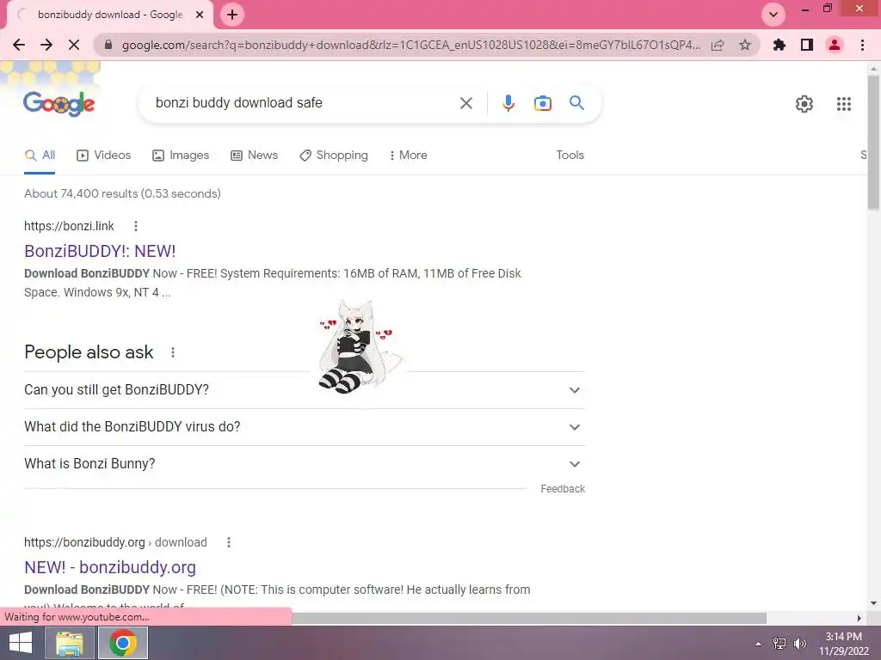
Task: Open NEW! - bonzibuddy.org result link
Action: (x=110, y=567)
